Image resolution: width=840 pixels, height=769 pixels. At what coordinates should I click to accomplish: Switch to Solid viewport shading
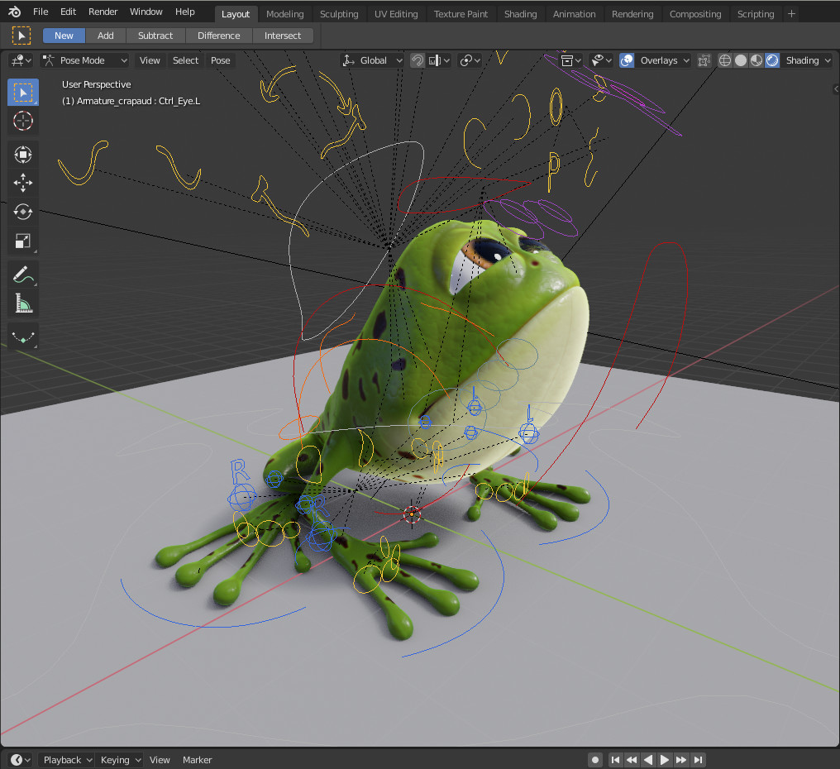click(740, 60)
